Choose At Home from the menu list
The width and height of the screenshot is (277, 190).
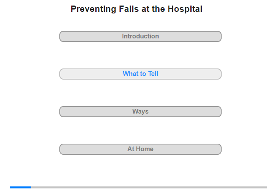pos(140,149)
